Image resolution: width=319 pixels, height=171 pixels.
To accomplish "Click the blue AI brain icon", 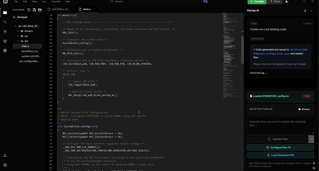I will coord(205,2).
